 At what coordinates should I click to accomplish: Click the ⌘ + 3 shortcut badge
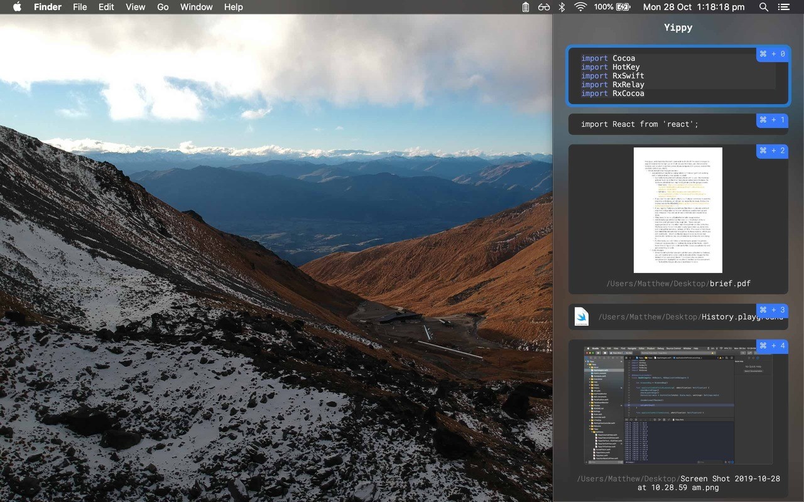click(x=772, y=310)
